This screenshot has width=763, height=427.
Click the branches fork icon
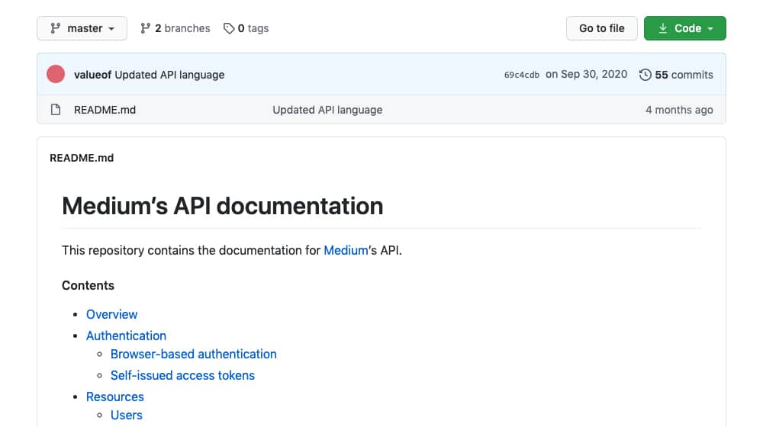point(145,28)
